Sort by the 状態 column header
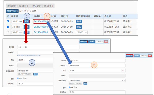The image size is (154, 95). 54,16
